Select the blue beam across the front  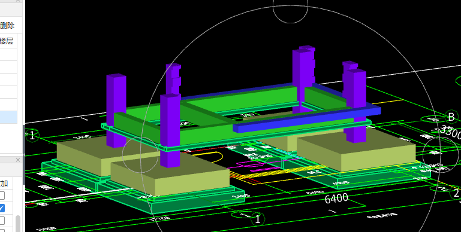pos(307,120)
